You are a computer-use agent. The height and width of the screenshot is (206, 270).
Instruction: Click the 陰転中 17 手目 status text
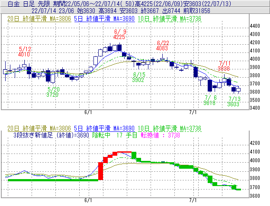(115, 135)
